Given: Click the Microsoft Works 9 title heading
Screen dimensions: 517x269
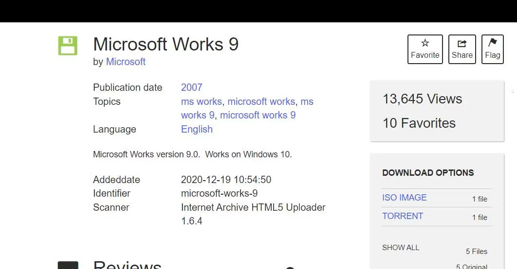Looking at the screenshot, I should pyautogui.click(x=166, y=44).
